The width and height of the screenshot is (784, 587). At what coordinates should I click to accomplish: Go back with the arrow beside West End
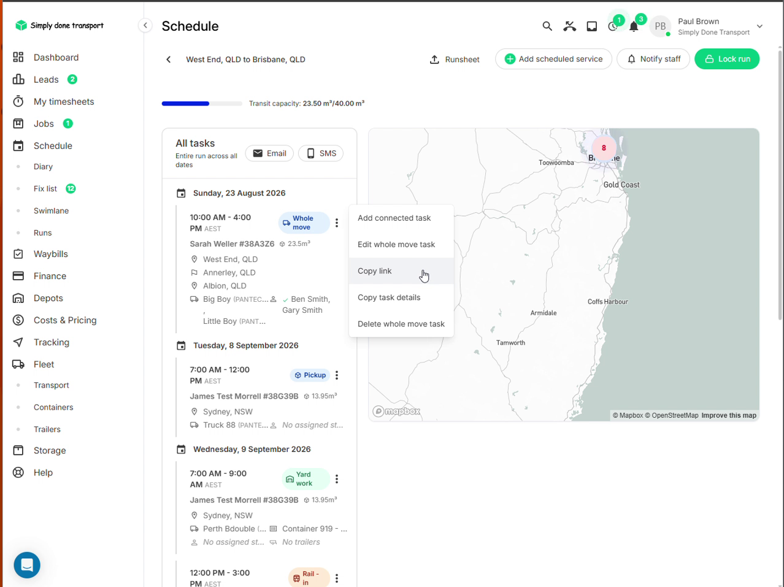click(169, 59)
